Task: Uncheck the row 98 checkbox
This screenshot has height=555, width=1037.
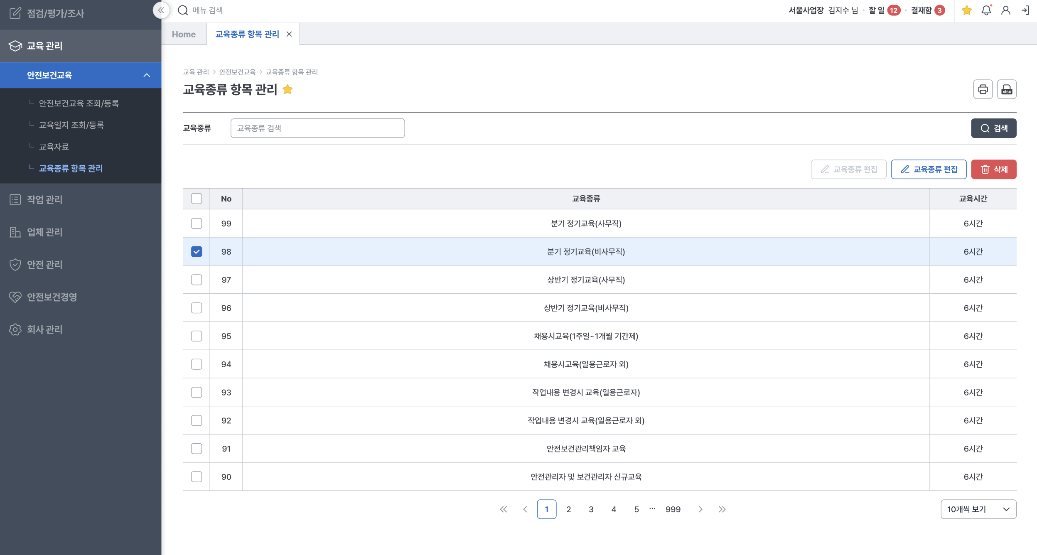Action: (197, 252)
